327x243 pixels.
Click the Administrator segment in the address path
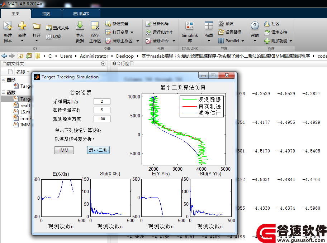(x=94, y=56)
